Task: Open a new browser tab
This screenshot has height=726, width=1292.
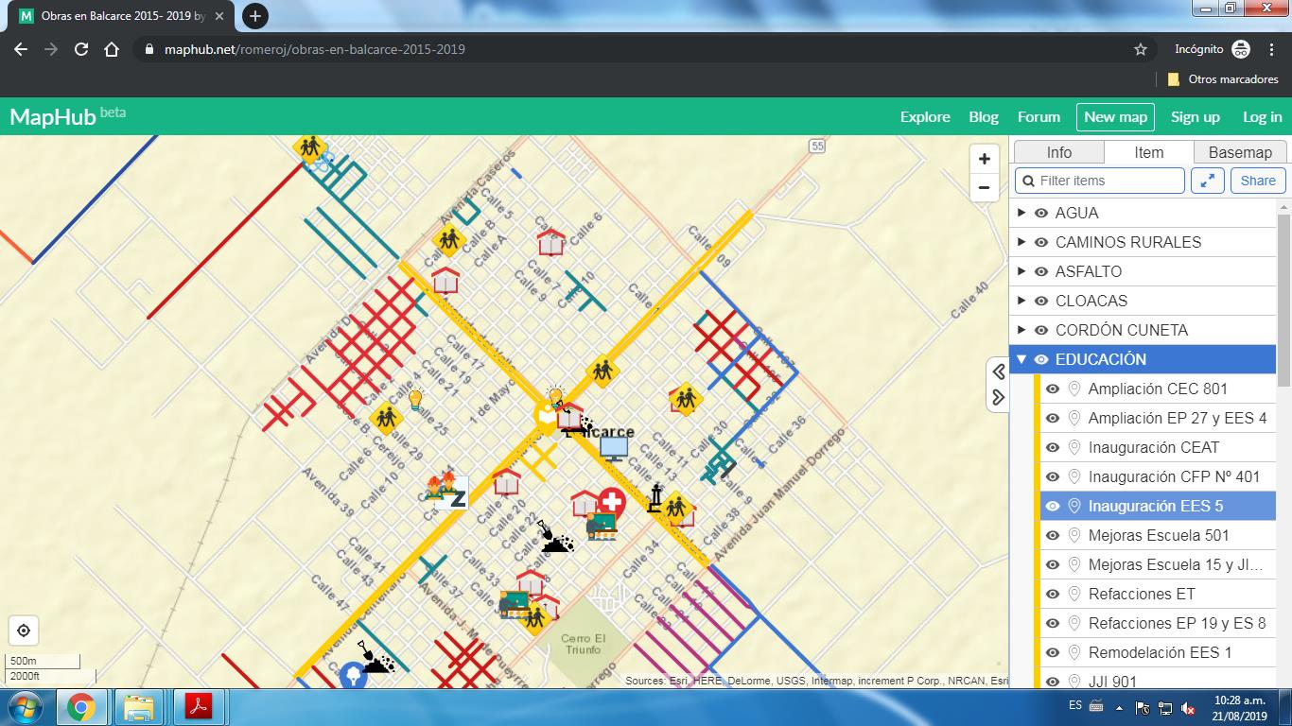Action: pyautogui.click(x=254, y=16)
